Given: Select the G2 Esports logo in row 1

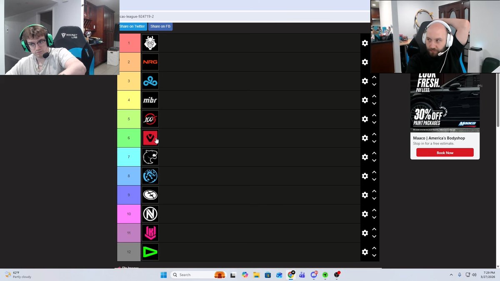Looking at the screenshot, I should 150,43.
